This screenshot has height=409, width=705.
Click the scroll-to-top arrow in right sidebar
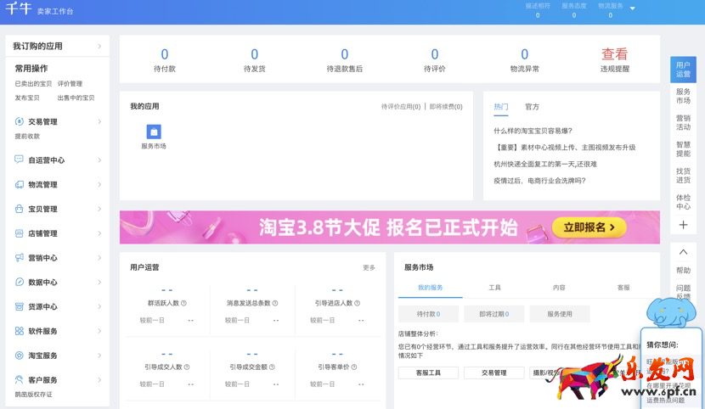pyautogui.click(x=683, y=252)
